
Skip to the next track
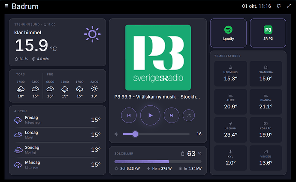[x=172, y=115]
